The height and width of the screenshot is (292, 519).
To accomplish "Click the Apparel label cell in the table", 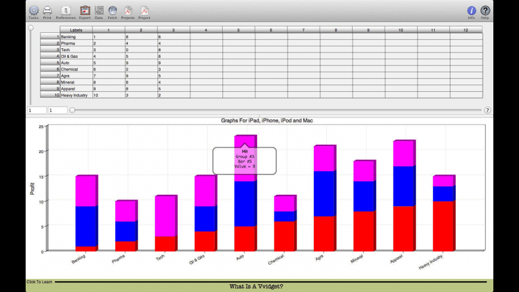I will [76, 89].
